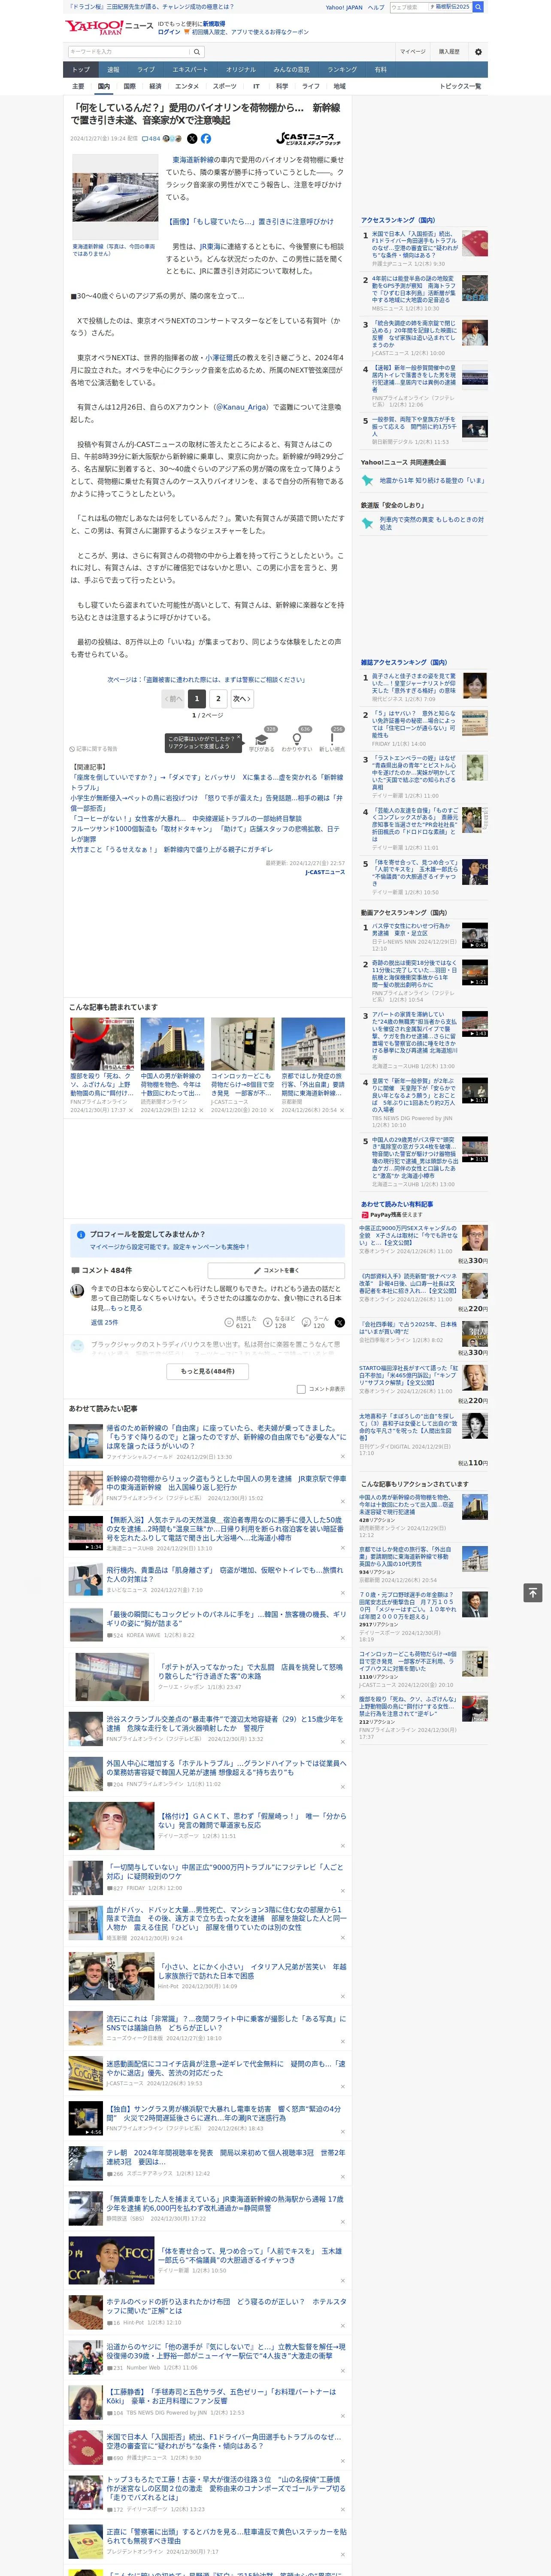Screen dimensions: 551x2576
Task: Click the 484 comment count icon
Action: 151,139
